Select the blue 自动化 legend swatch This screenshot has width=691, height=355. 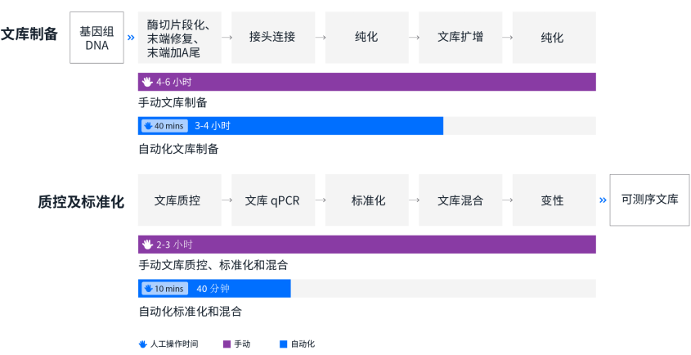283,344
